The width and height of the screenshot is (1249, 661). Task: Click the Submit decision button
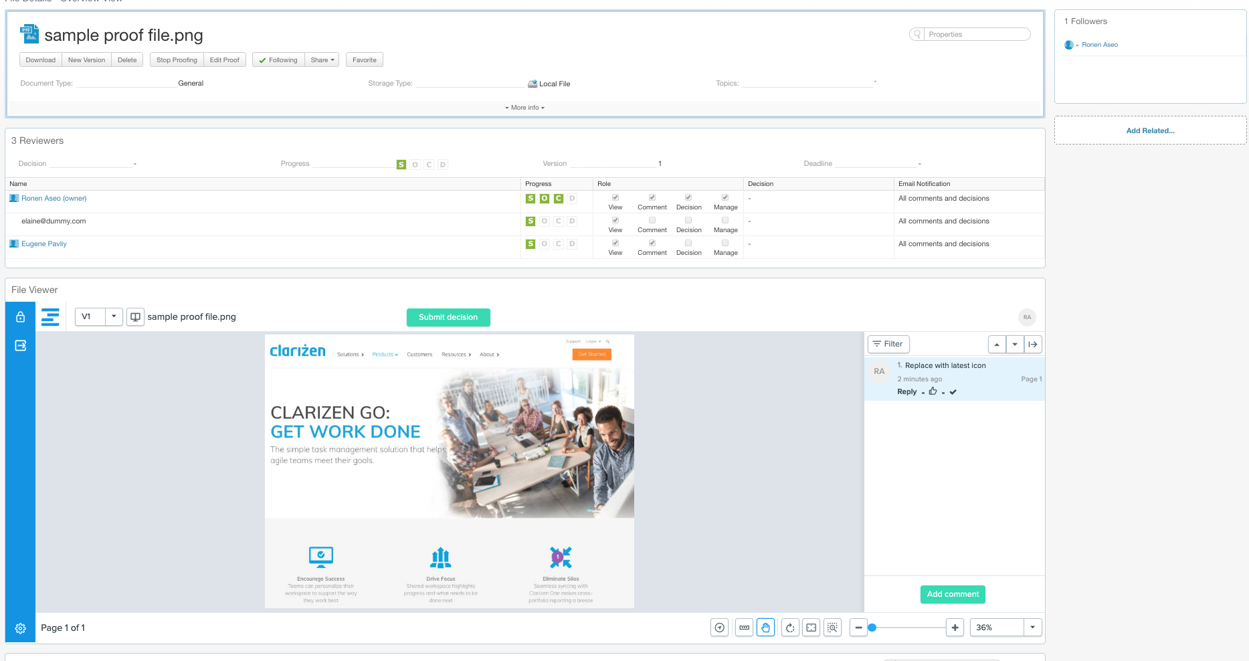448,317
